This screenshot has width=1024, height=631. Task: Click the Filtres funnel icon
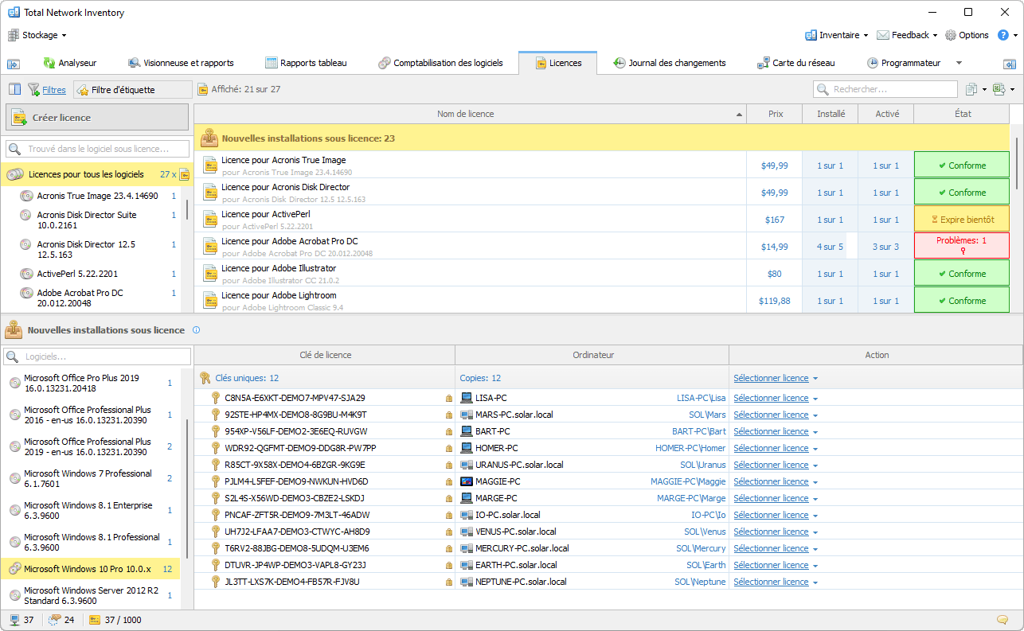[x=33, y=90]
